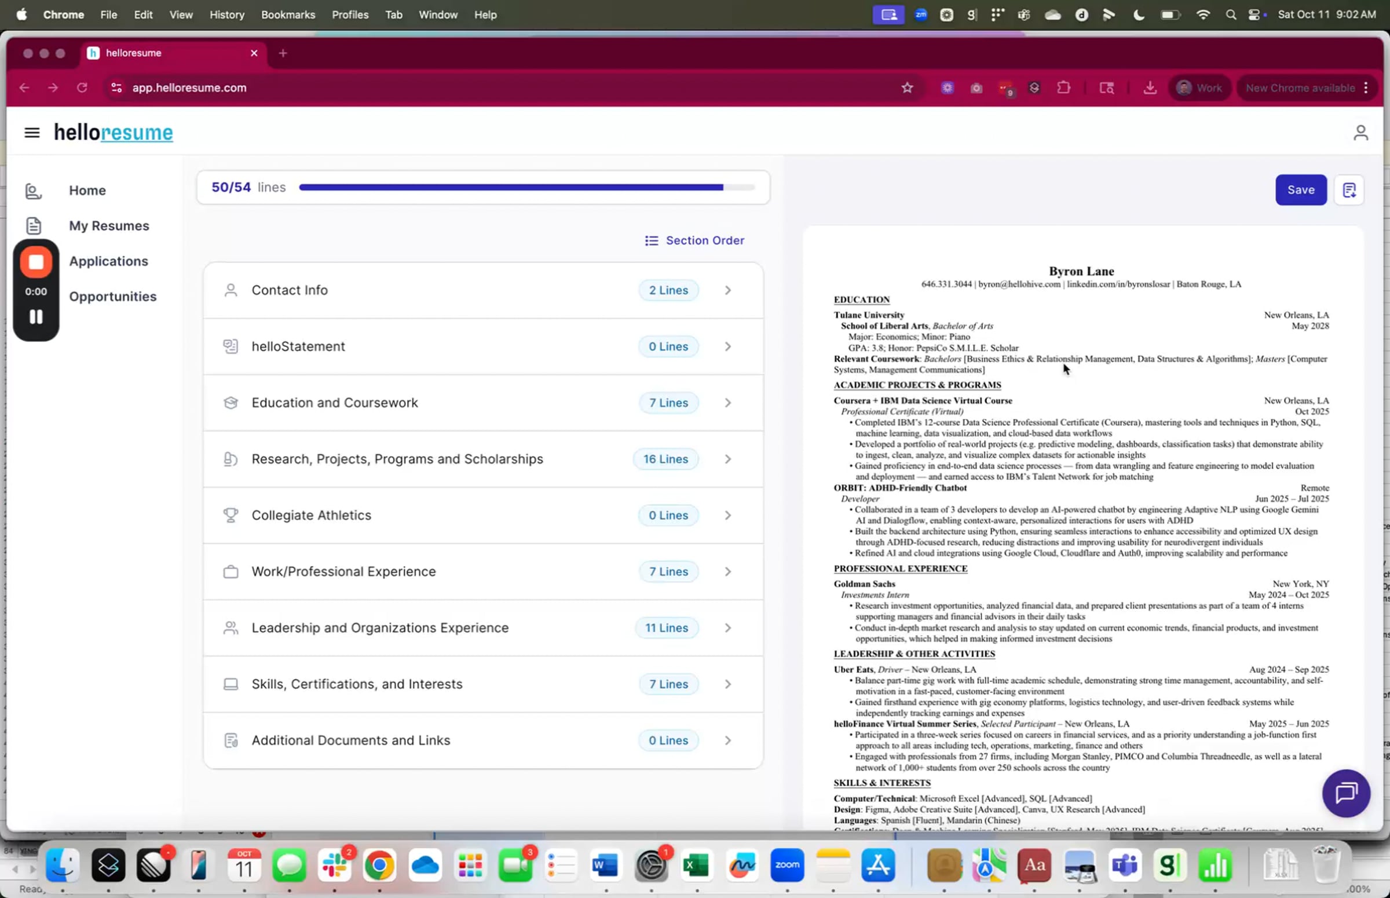The width and height of the screenshot is (1390, 898).
Task: Bookmark this page with the star icon
Action: pos(907,88)
